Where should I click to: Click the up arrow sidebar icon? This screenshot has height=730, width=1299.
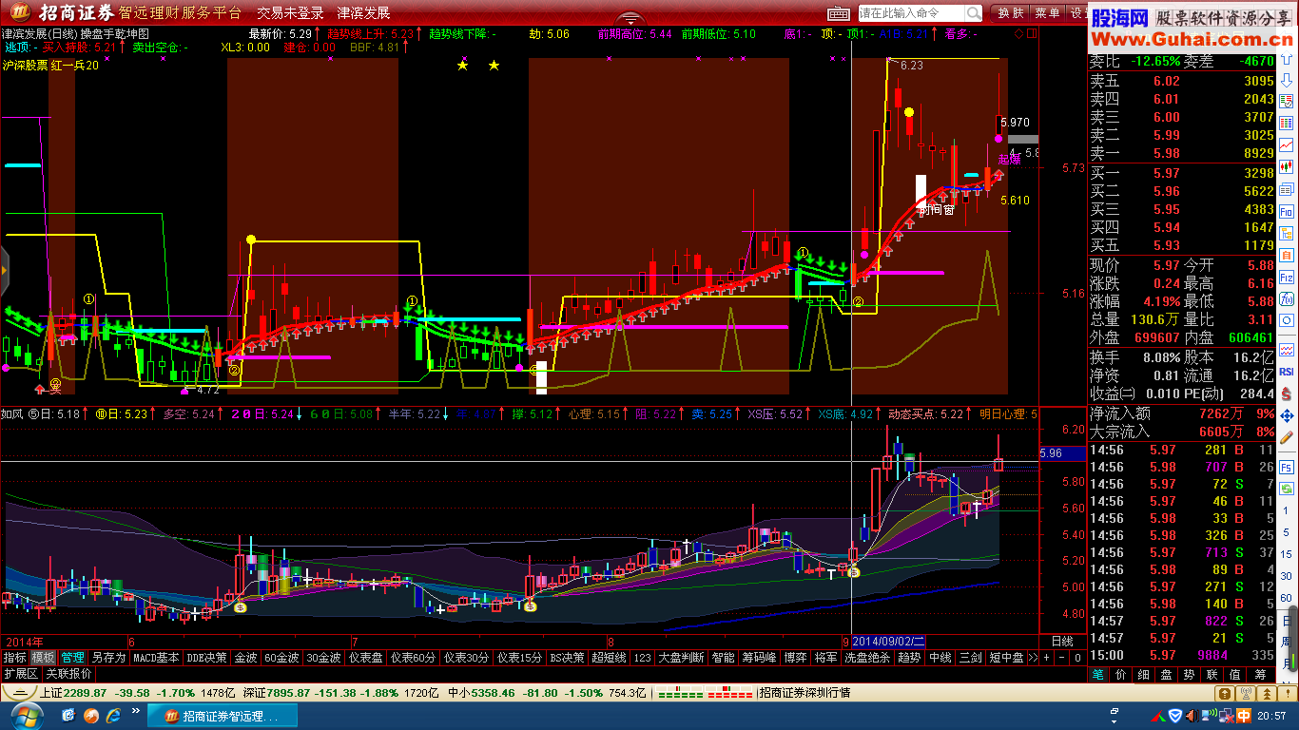tap(1287, 60)
